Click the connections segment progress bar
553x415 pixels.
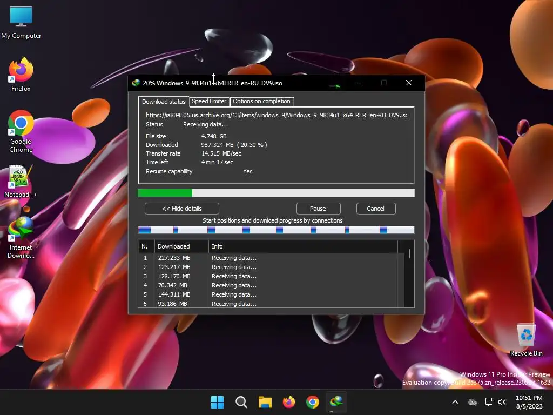(x=276, y=230)
